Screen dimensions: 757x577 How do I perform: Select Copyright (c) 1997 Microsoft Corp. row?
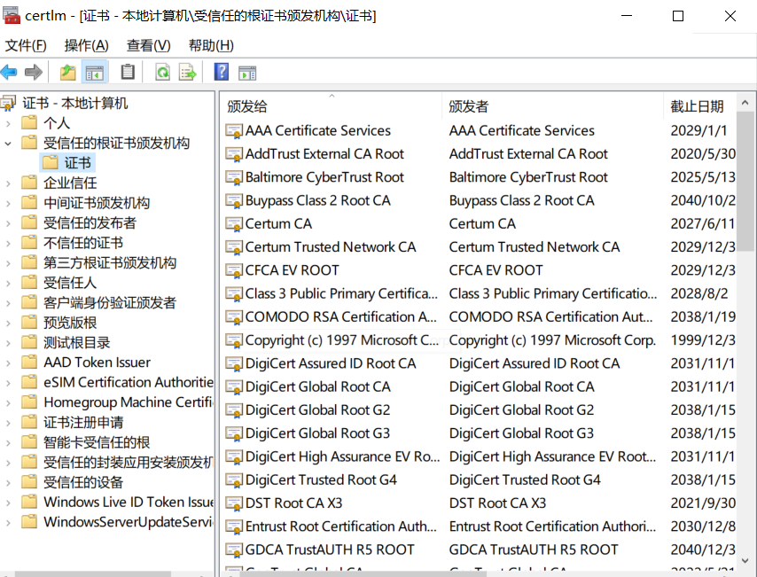[480, 340]
